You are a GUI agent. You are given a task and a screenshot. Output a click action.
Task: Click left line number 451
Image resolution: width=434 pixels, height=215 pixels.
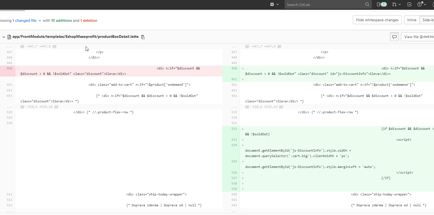click(x=9, y=85)
